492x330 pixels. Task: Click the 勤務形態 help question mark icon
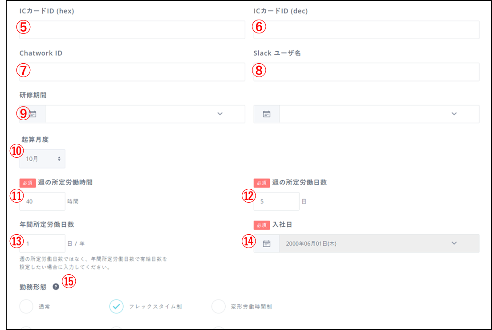point(56,287)
